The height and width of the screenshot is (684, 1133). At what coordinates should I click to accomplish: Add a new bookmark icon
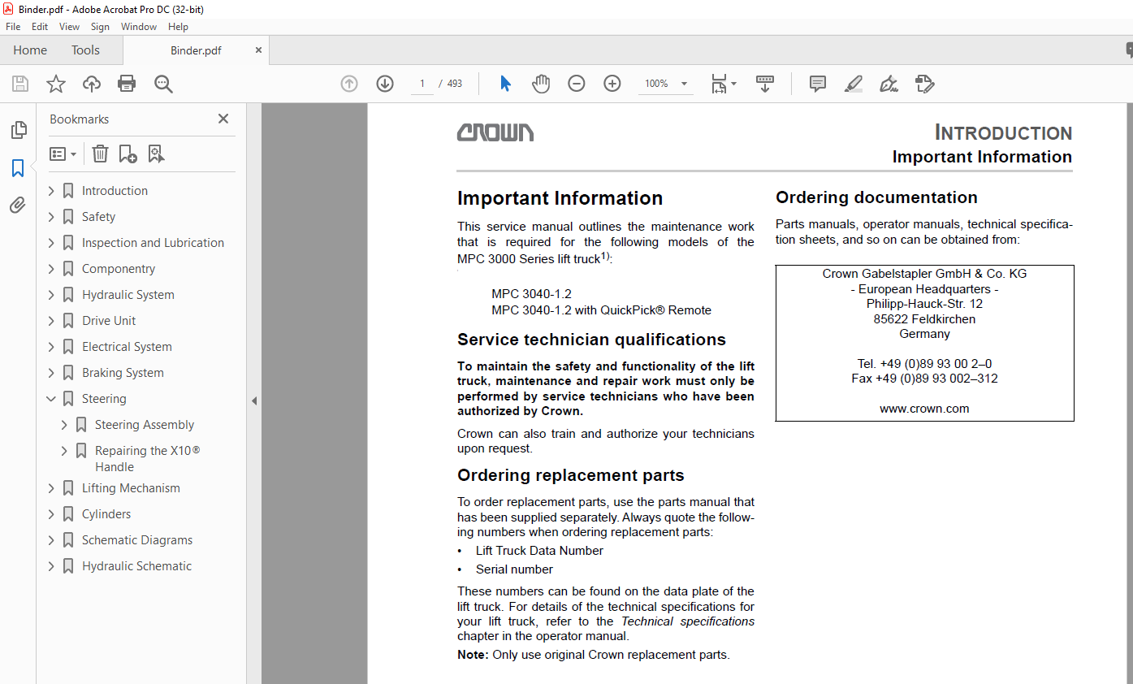pyautogui.click(x=128, y=154)
